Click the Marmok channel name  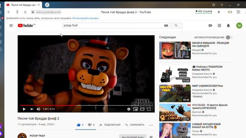pyautogui.click(x=196, y=112)
